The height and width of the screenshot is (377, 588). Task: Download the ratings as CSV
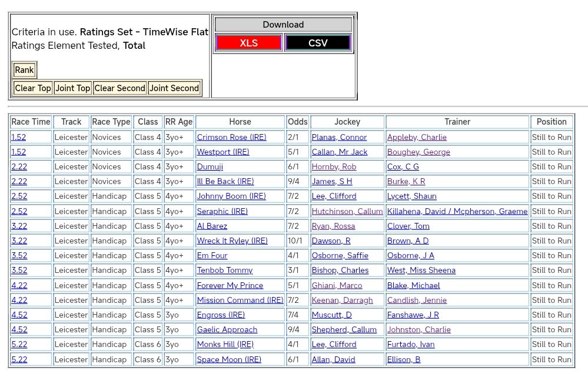(318, 43)
